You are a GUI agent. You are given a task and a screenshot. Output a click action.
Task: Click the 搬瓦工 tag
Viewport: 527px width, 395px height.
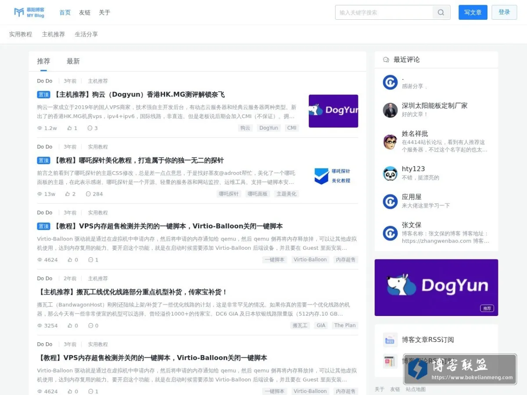click(x=300, y=326)
